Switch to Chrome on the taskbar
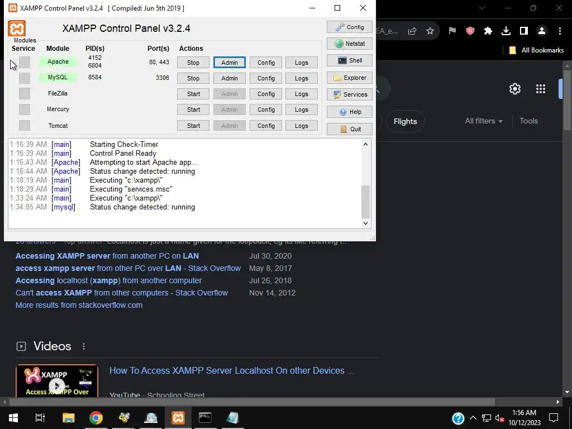The height and width of the screenshot is (429, 572). click(96, 418)
